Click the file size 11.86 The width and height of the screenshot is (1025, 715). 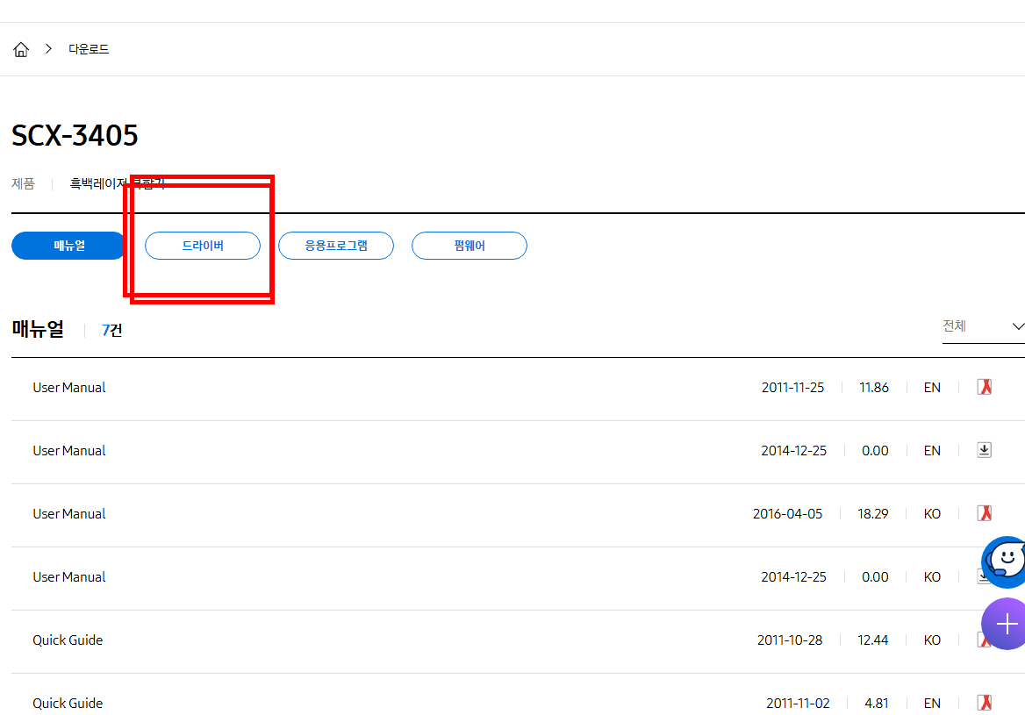click(x=874, y=388)
